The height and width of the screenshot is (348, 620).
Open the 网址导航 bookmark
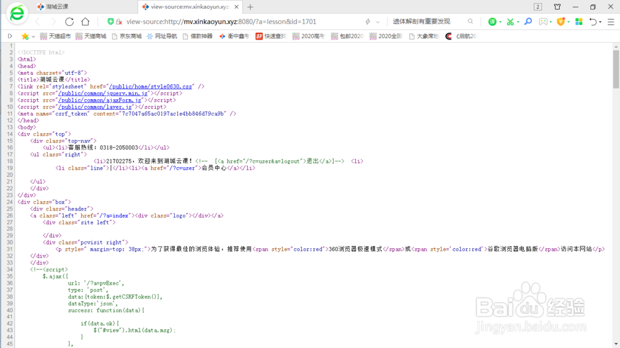pyautogui.click(x=162, y=37)
